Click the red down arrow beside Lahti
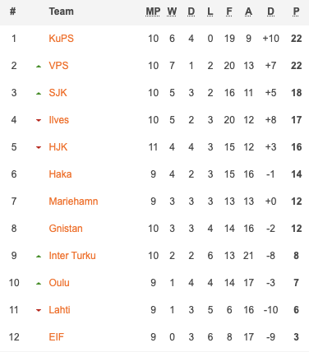This screenshot has width=309, height=352. (x=39, y=310)
